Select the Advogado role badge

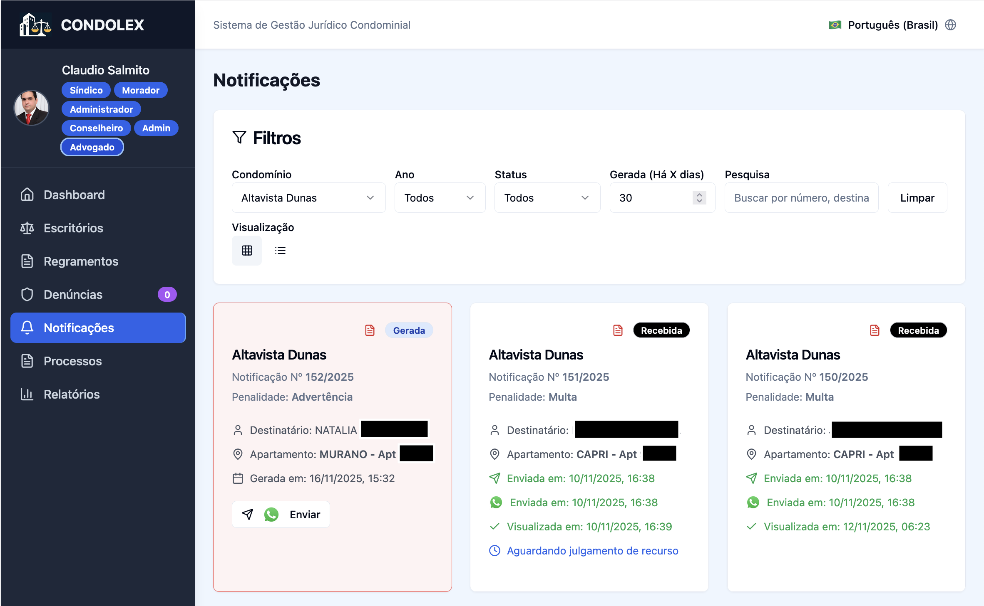[92, 147]
